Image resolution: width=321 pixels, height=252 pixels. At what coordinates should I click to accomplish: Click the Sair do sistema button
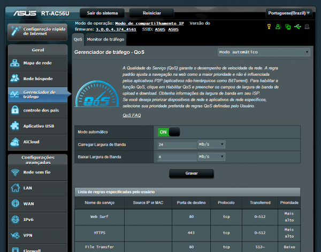click(102, 13)
